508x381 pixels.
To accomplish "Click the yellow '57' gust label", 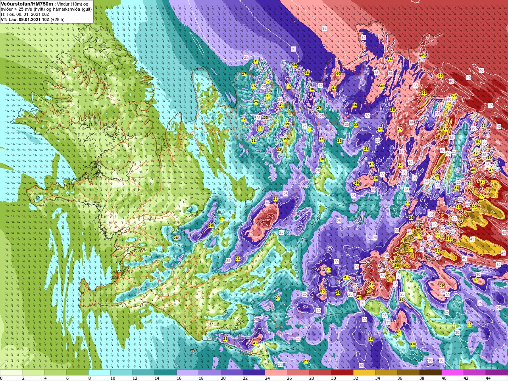I will coord(411,250).
